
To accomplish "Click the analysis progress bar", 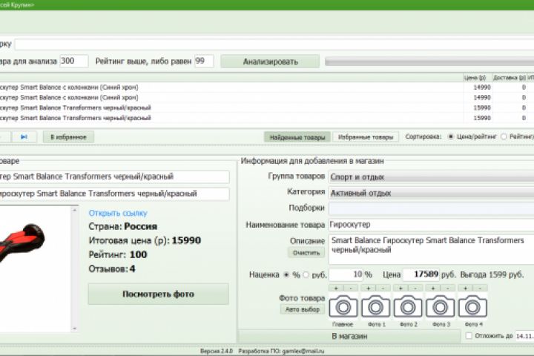I will tap(429, 62).
